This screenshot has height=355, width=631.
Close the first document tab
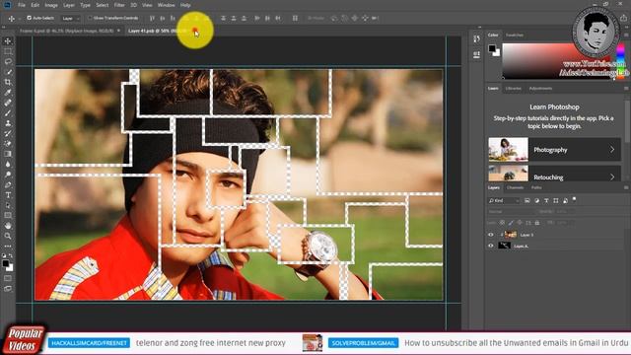click(x=118, y=31)
